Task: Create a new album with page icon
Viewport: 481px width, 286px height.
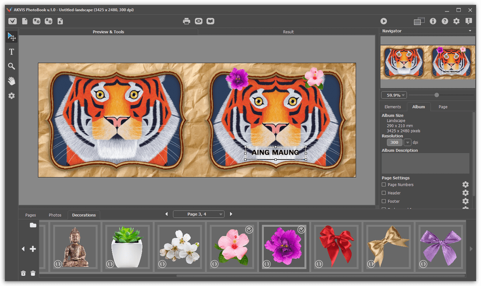Action: (x=25, y=21)
